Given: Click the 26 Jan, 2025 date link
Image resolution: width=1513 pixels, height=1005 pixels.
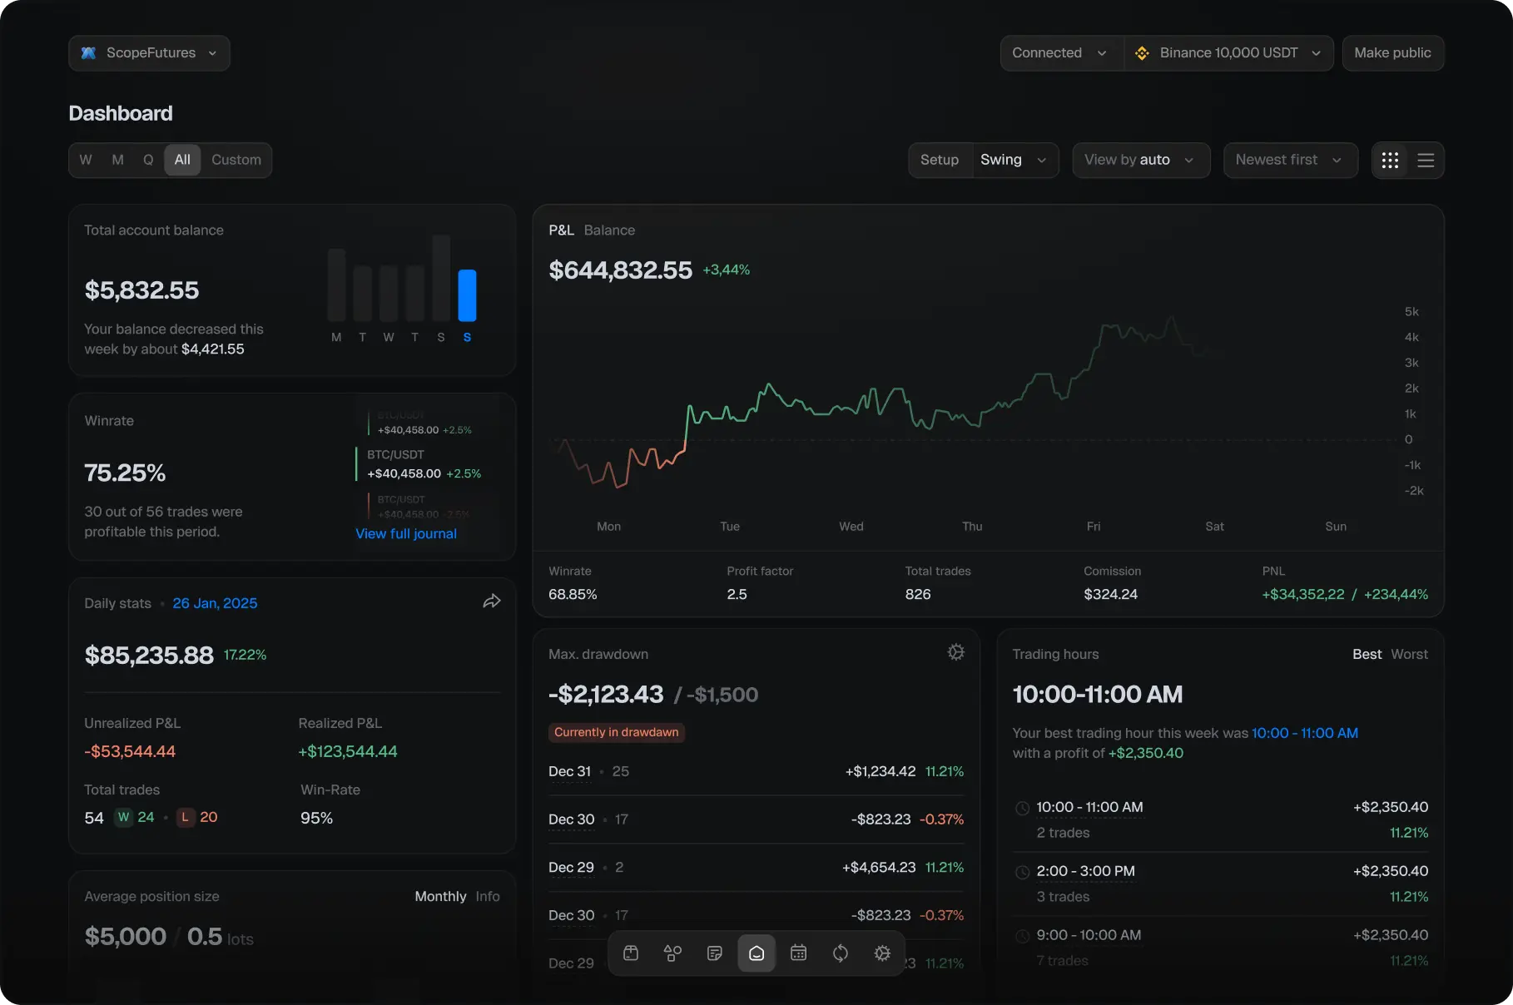Looking at the screenshot, I should (215, 603).
